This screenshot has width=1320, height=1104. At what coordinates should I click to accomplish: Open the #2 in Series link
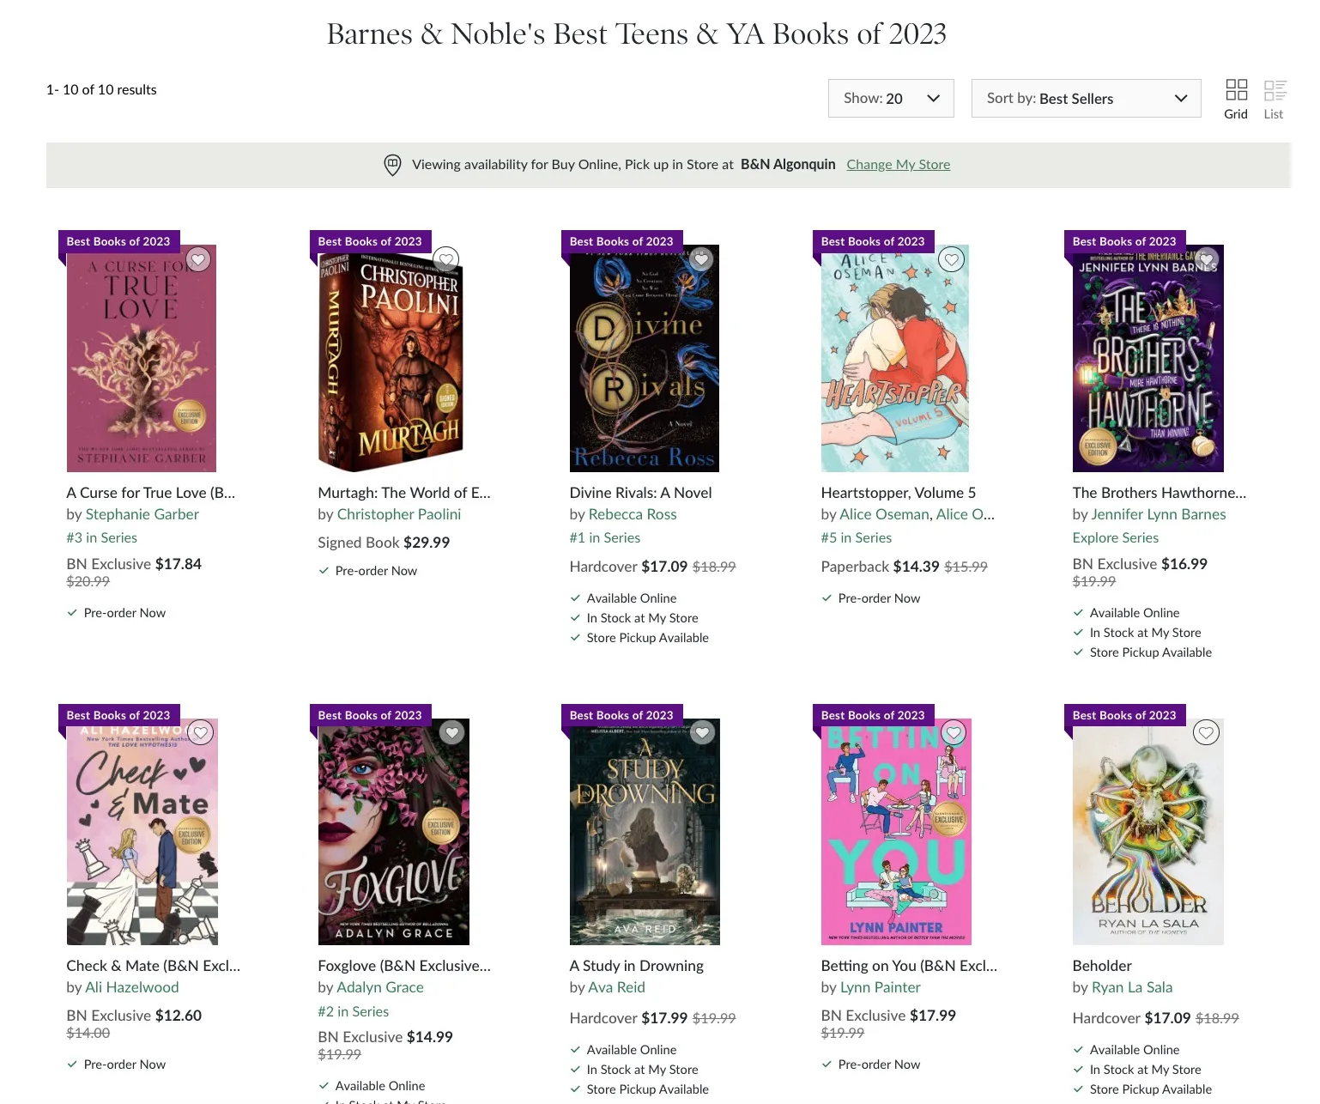click(x=354, y=1011)
